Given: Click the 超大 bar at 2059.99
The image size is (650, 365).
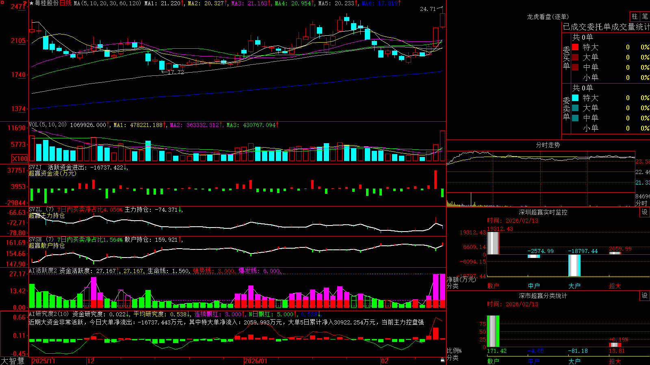Looking at the screenshot, I should [x=615, y=253].
